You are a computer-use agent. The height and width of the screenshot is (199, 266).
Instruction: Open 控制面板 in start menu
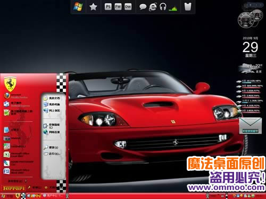[x=52, y=126]
